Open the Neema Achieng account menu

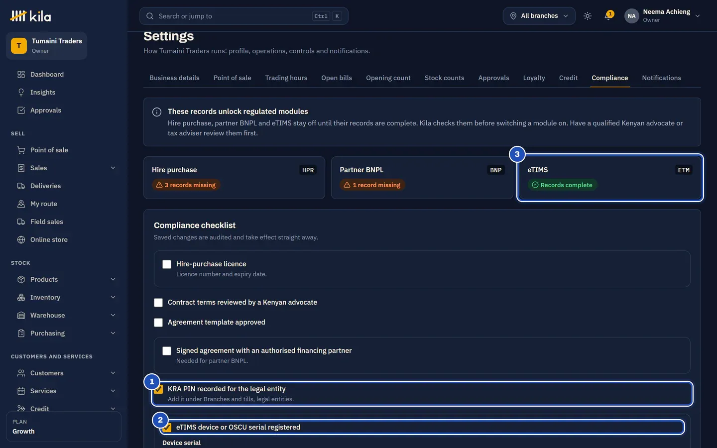coord(663,16)
